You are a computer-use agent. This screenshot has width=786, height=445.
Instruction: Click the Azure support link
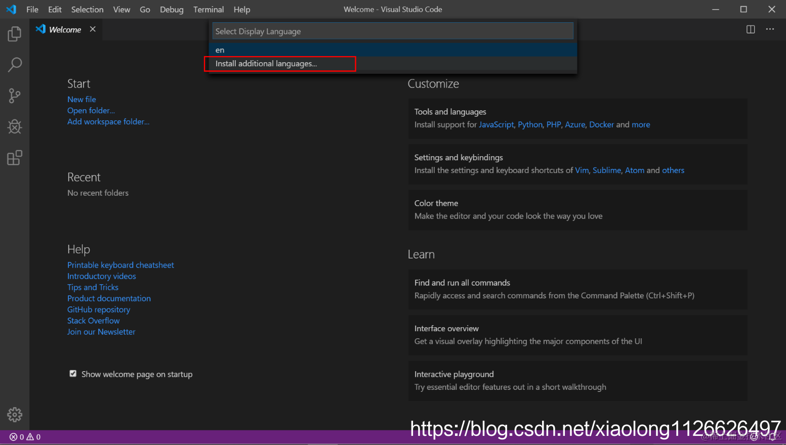(575, 124)
